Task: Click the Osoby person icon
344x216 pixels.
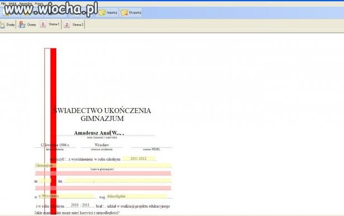Action: pyautogui.click(x=3, y=25)
